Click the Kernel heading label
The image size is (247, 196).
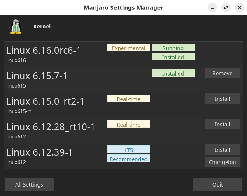click(x=42, y=27)
